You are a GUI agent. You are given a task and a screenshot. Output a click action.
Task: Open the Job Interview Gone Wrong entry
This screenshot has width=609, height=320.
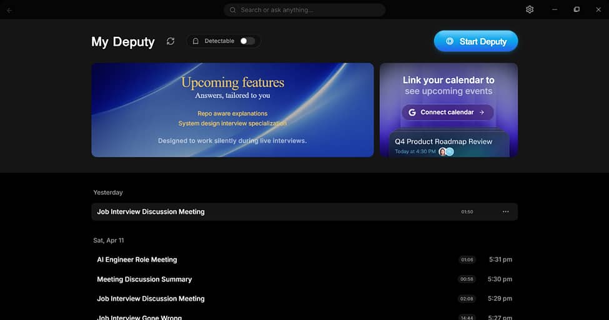tap(305, 316)
